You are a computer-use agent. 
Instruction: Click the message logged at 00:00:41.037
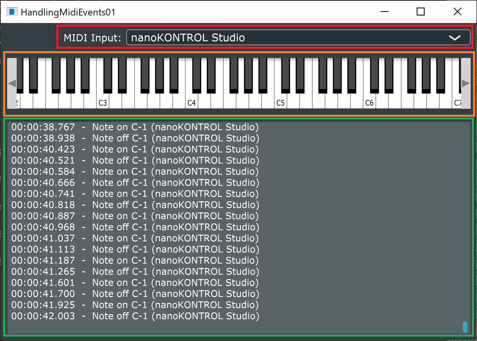[135, 239]
